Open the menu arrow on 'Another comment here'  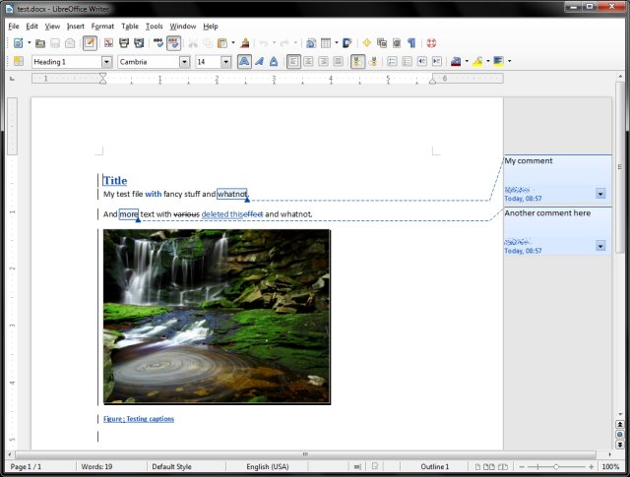pos(600,246)
